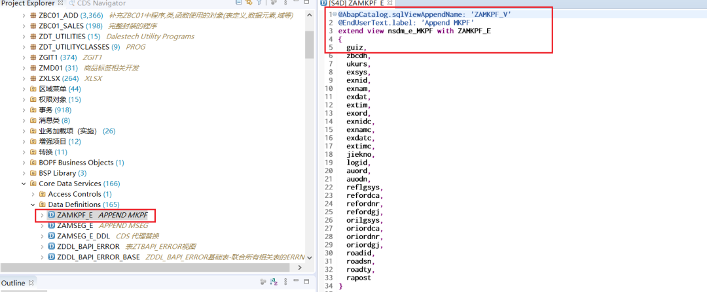The image size is (707, 292).
Task: Expand the ZAMKPF_E data definition node
Action: coord(42,215)
